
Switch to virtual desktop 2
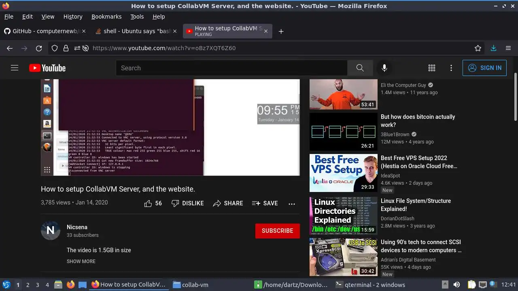[28, 285]
